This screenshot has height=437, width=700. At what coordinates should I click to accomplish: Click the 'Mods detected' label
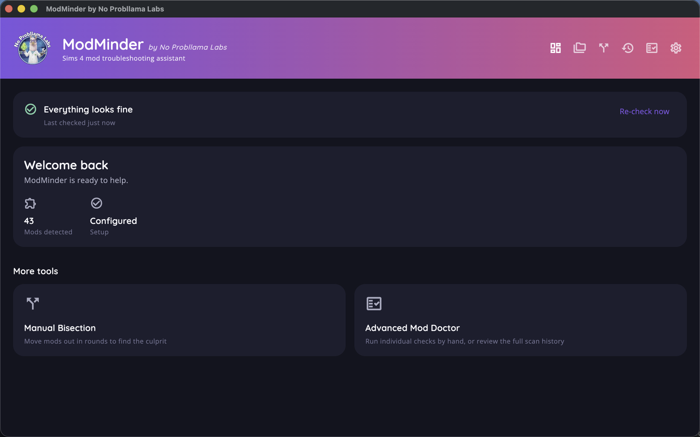(48, 232)
